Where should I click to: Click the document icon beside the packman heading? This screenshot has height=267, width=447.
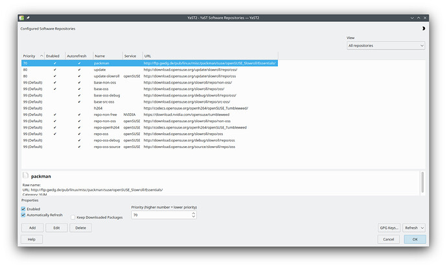coord(25,175)
